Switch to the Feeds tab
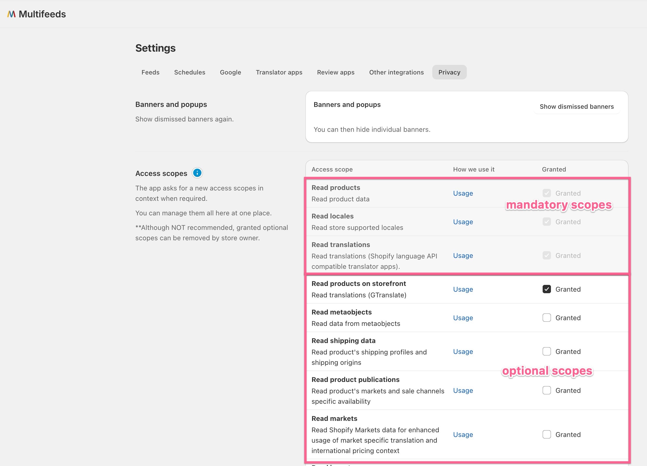Image resolution: width=647 pixels, height=466 pixels. click(150, 72)
